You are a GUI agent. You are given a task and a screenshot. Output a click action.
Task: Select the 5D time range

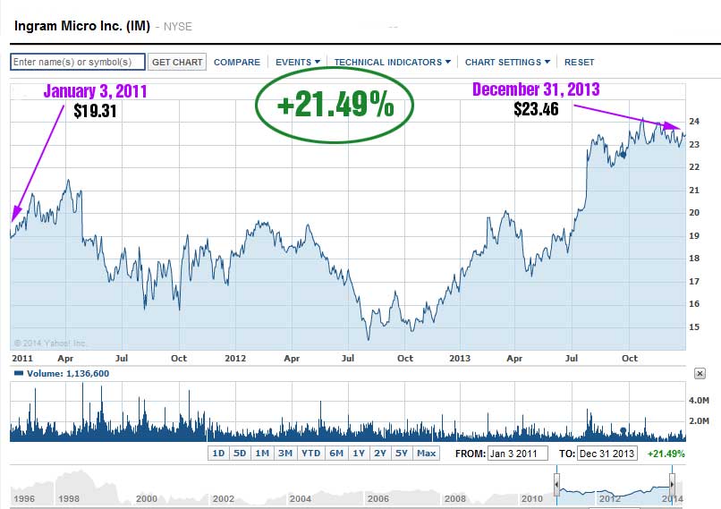(240, 454)
